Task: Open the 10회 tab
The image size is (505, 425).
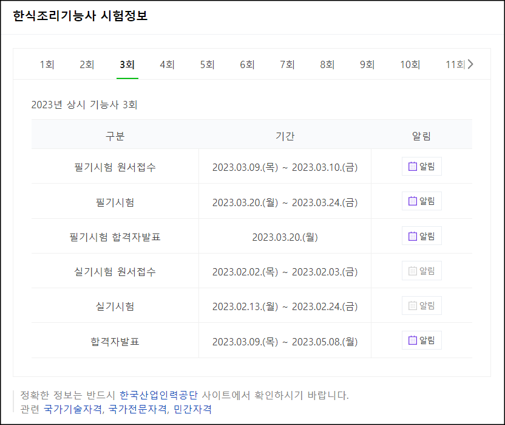Action: coord(410,64)
